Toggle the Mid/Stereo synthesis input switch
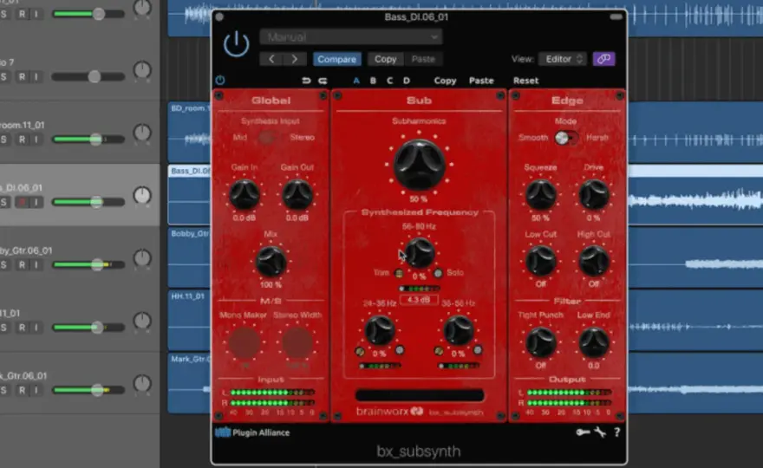This screenshot has height=468, width=763. click(267, 138)
